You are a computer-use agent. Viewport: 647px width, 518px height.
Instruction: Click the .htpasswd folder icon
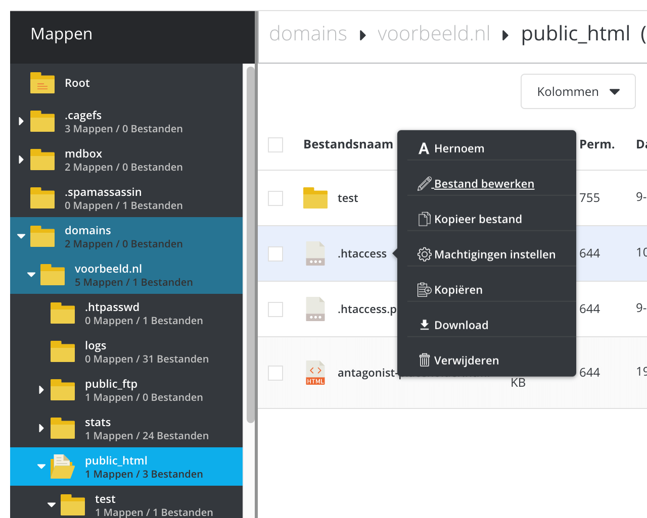point(63,313)
